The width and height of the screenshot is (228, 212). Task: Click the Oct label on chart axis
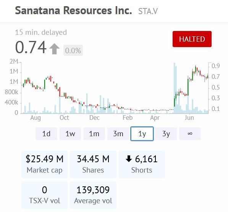point(64,117)
